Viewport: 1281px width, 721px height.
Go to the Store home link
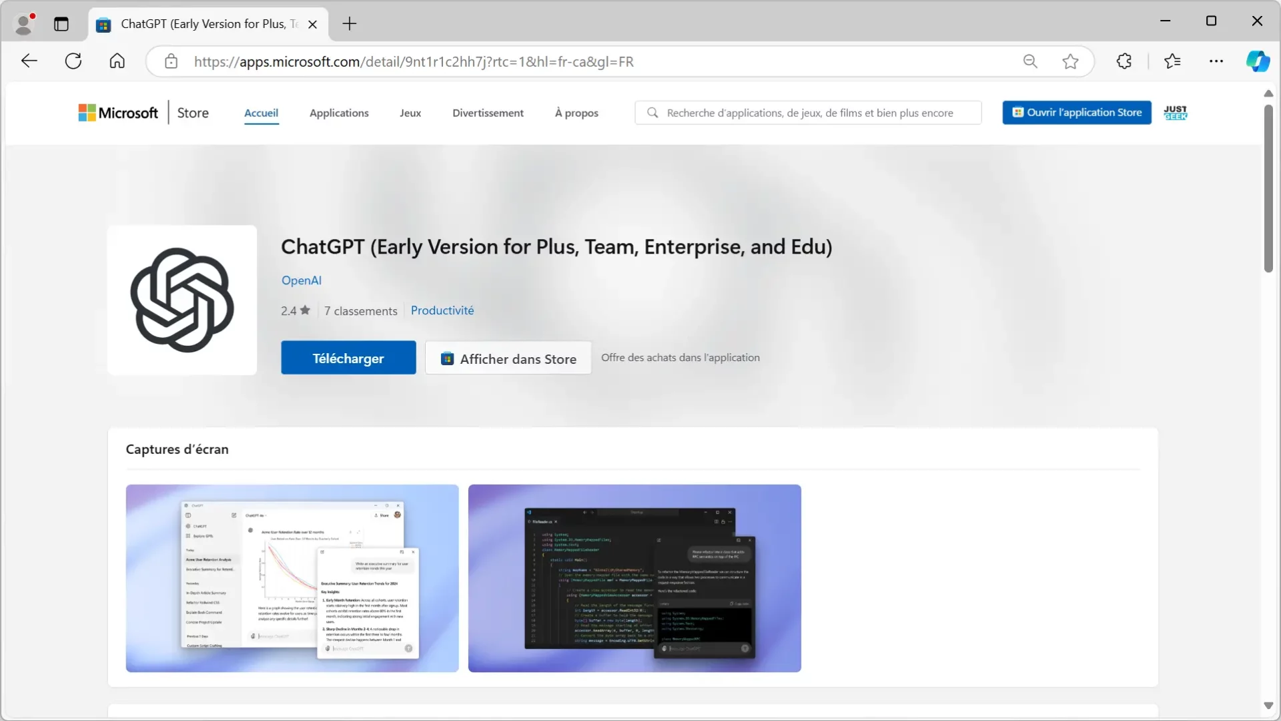(x=193, y=113)
